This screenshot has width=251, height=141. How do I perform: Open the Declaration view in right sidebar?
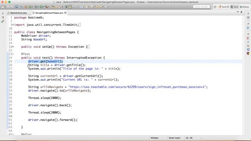[248, 46]
